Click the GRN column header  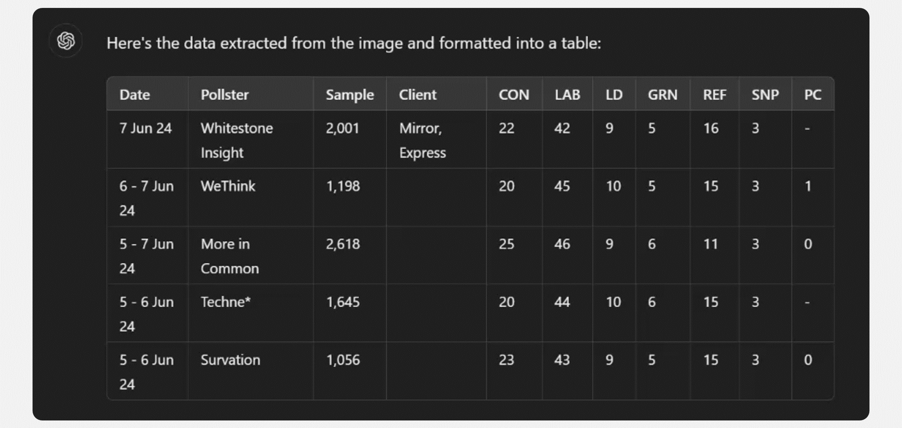(662, 95)
